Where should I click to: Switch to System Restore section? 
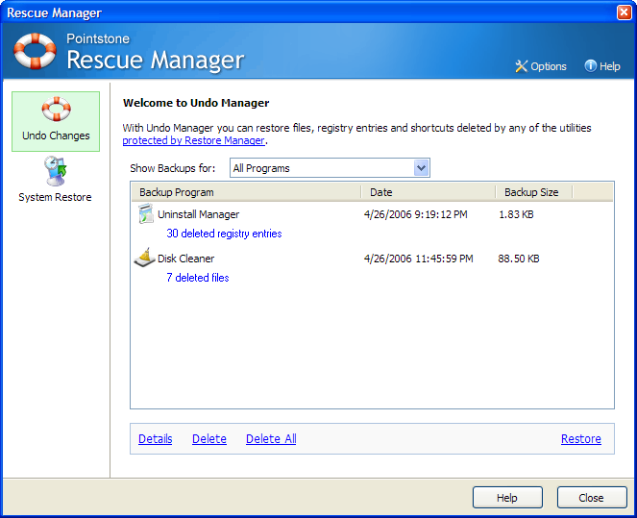56,179
